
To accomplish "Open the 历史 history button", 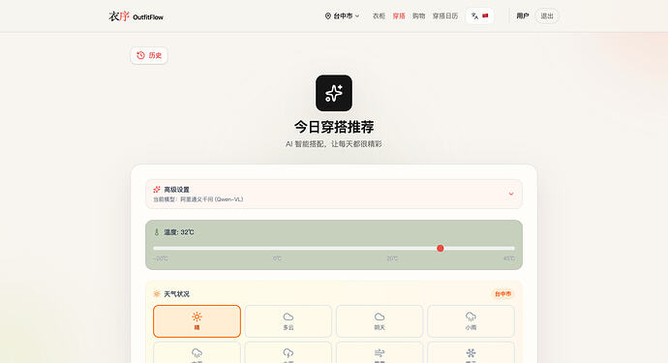I will tap(149, 55).
